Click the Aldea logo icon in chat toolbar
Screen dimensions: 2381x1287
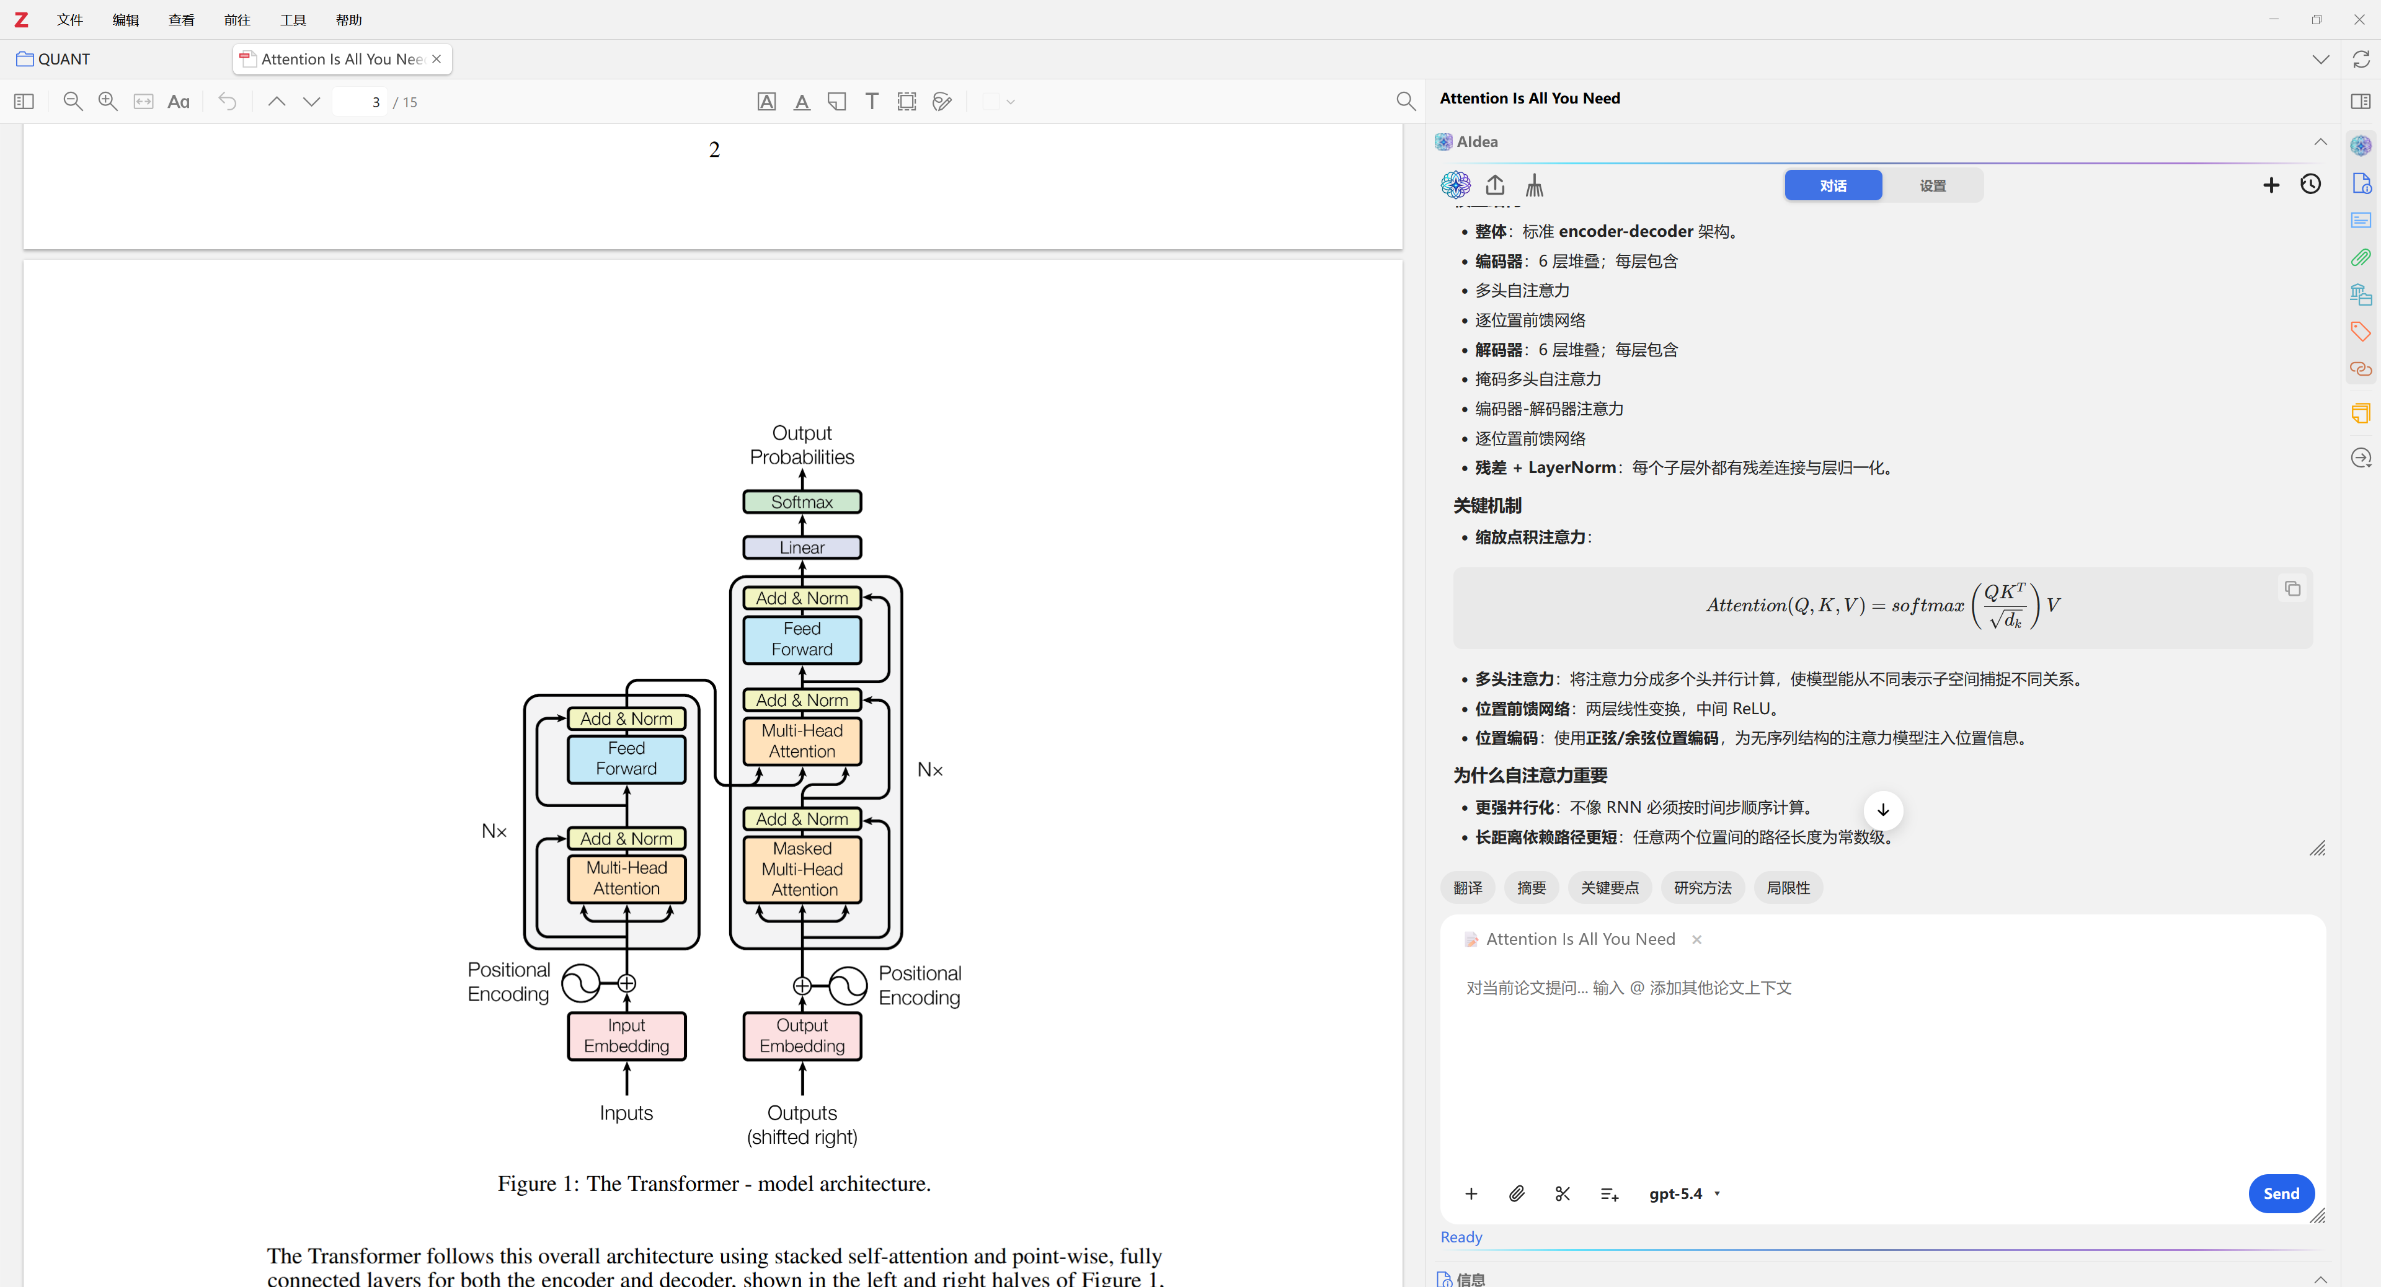pos(1456,185)
